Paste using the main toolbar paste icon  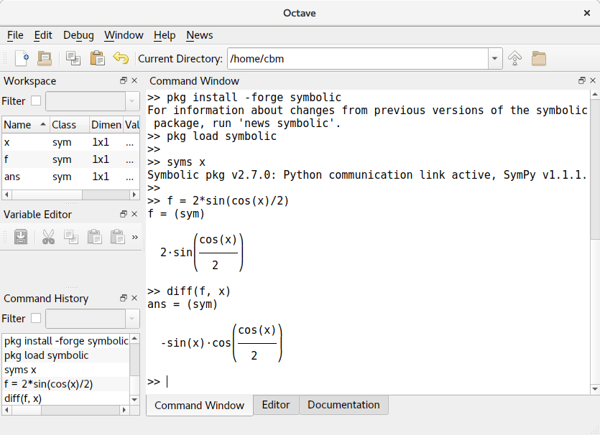point(98,58)
